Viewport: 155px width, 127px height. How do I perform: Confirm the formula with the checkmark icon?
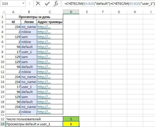(x=47, y=4)
